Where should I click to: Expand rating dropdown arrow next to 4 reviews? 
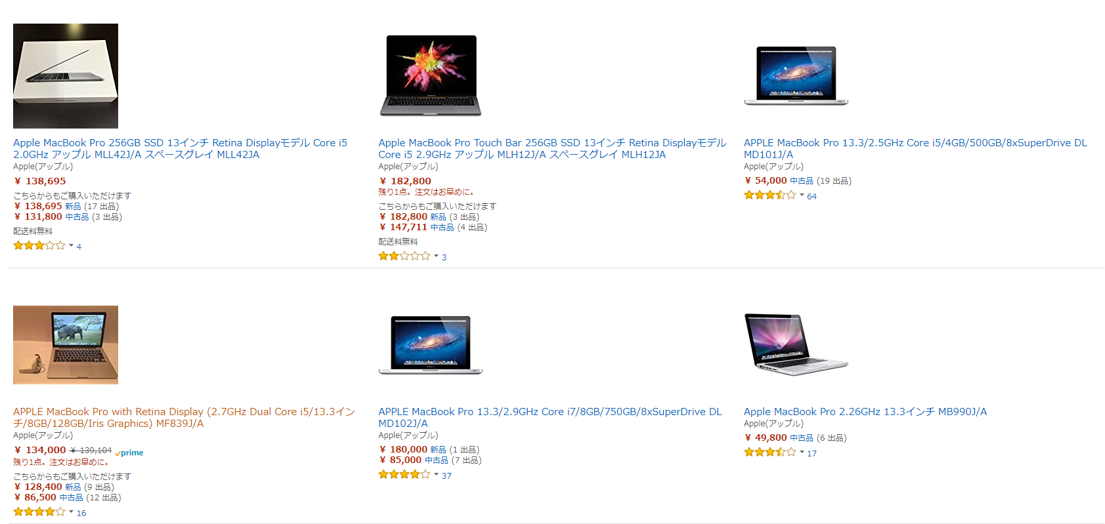point(71,246)
